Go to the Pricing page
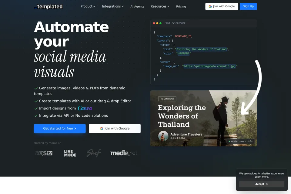This screenshot has width=291, height=194. click(181, 6)
